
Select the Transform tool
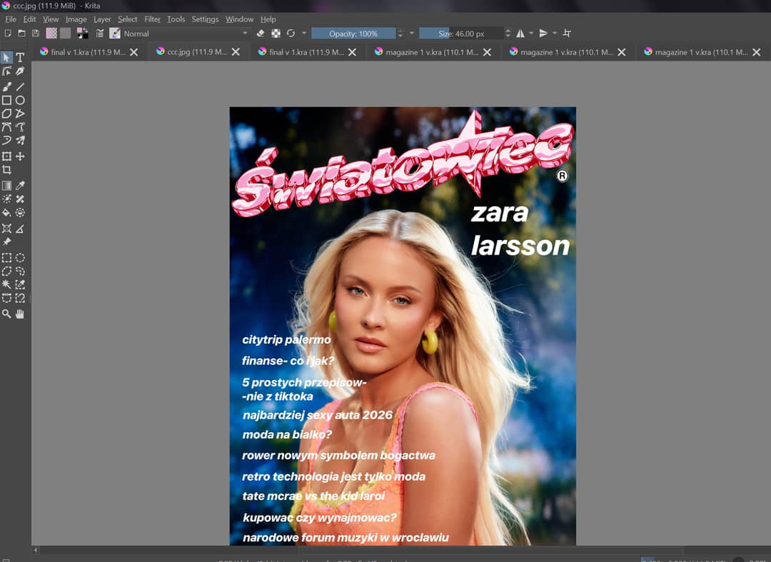(x=6, y=156)
